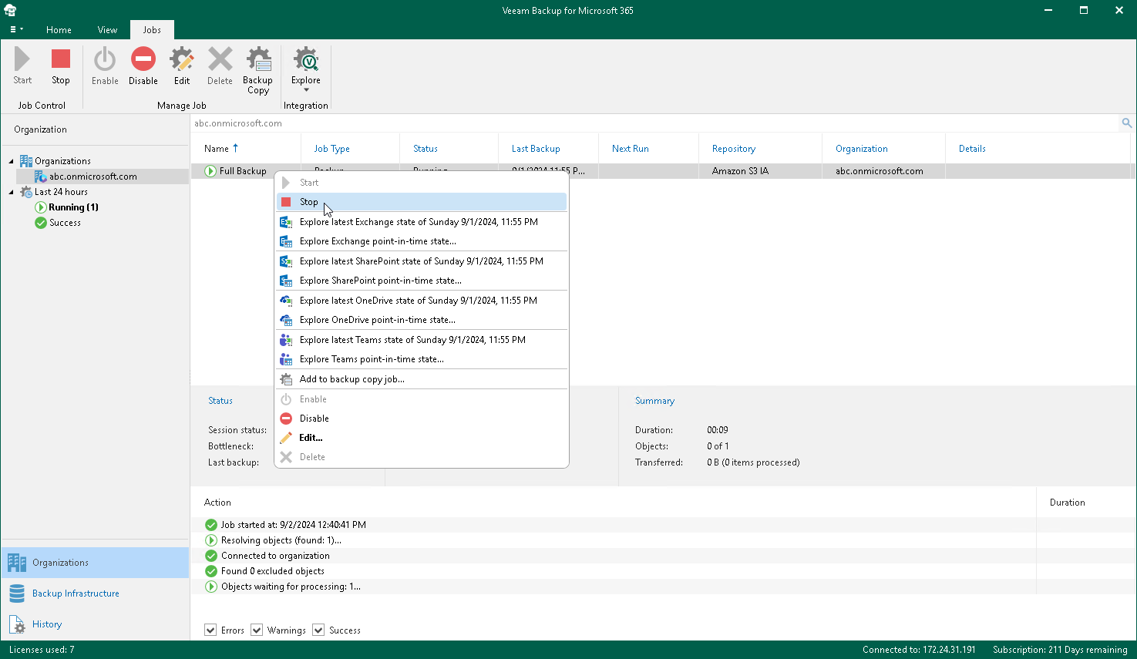Click the Enable power icon in the ribbon
The height and width of the screenshot is (659, 1137).
point(105,59)
